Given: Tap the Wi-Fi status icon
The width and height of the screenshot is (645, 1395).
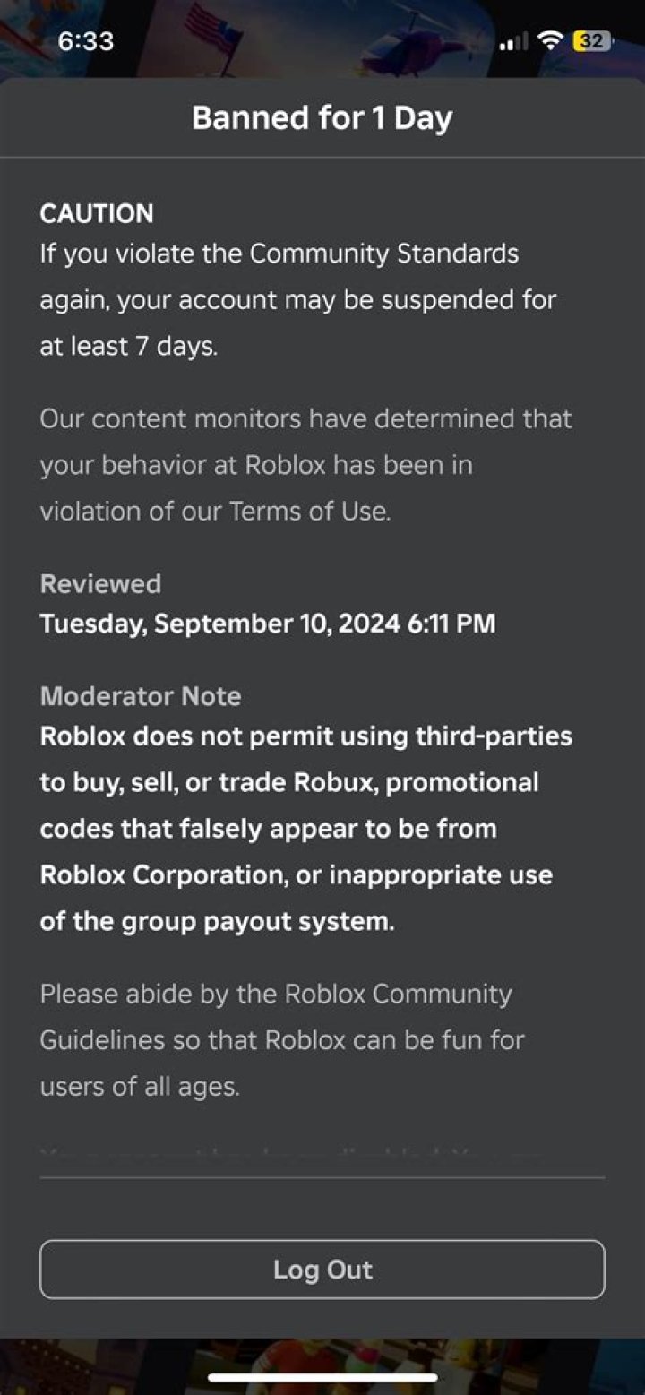Looking at the screenshot, I should 552,41.
